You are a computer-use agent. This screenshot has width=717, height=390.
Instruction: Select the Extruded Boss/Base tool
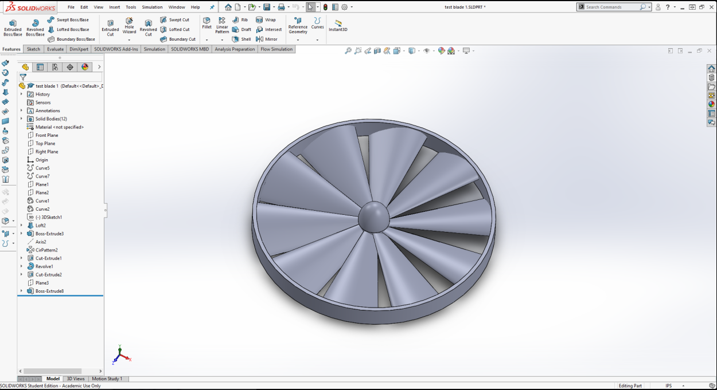(13, 27)
